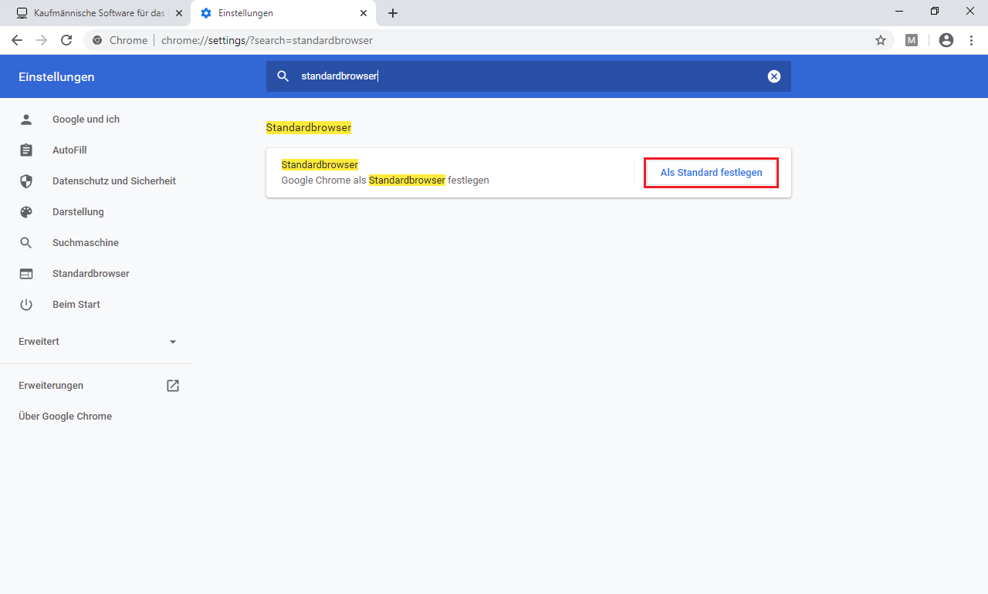The width and height of the screenshot is (988, 594).
Task: Open the user profile avatar icon
Action: click(946, 40)
